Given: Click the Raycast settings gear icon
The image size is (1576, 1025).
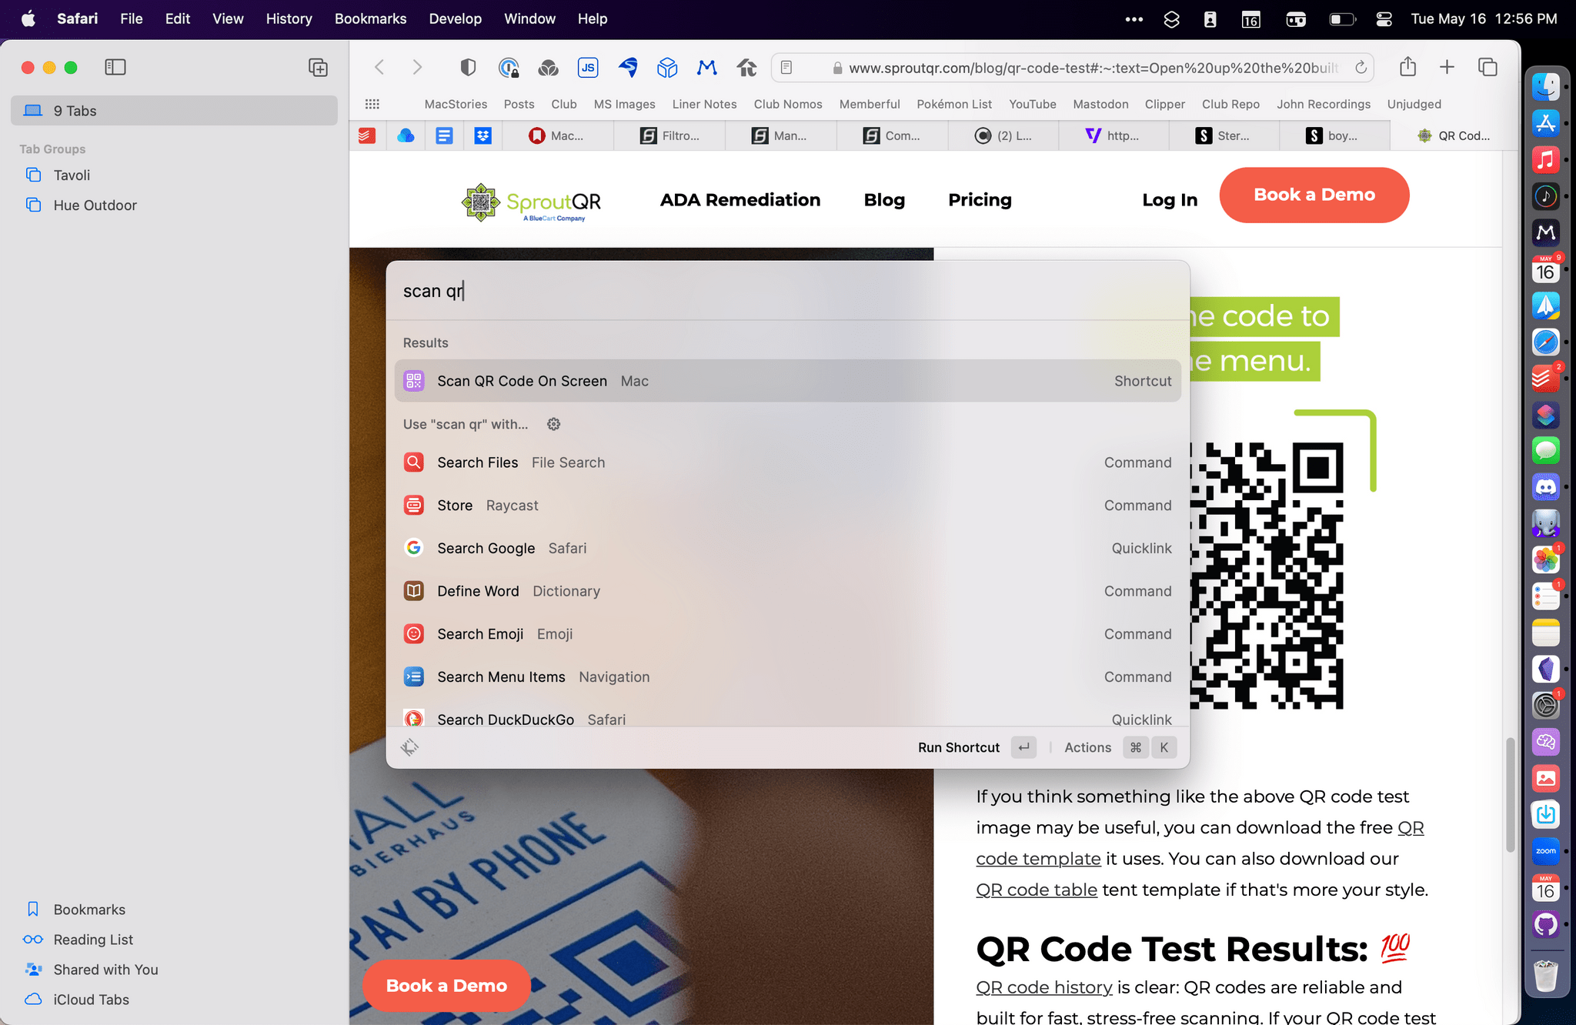Looking at the screenshot, I should click(x=553, y=424).
